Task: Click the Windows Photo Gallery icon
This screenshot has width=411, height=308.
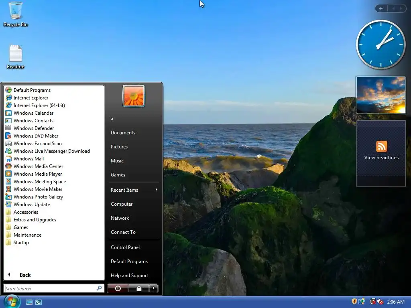Action: coord(8,197)
